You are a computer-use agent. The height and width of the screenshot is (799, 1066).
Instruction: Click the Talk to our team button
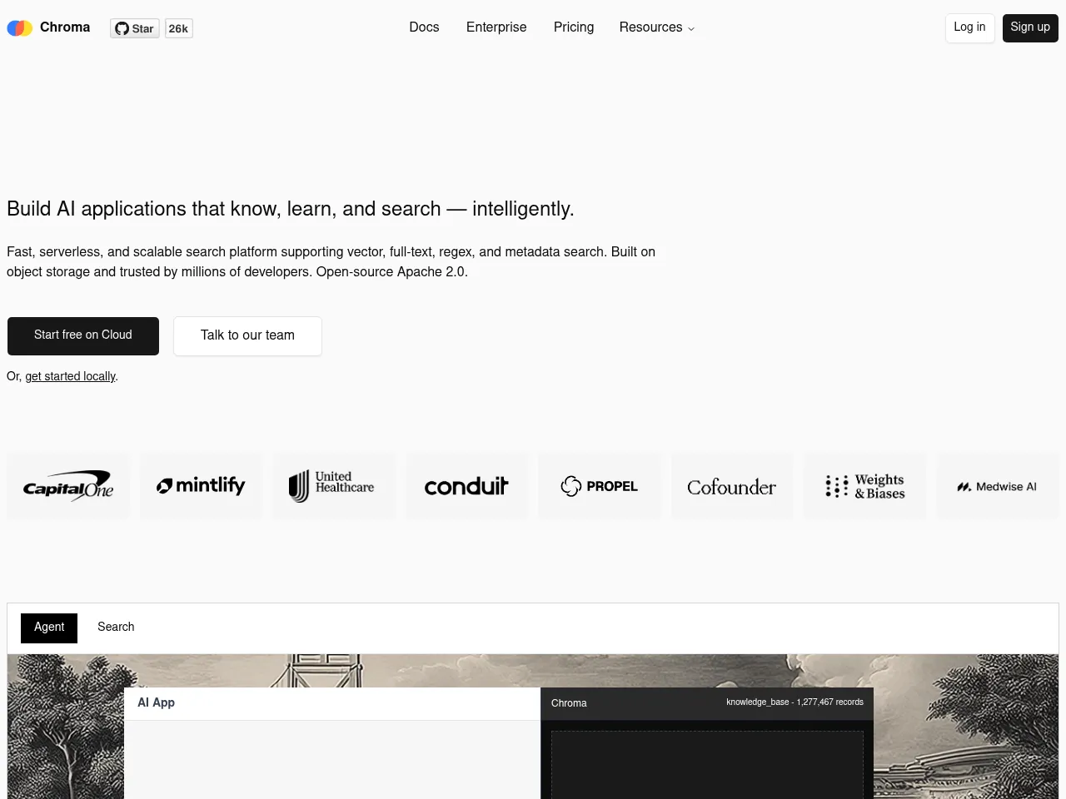pyautogui.click(x=247, y=335)
